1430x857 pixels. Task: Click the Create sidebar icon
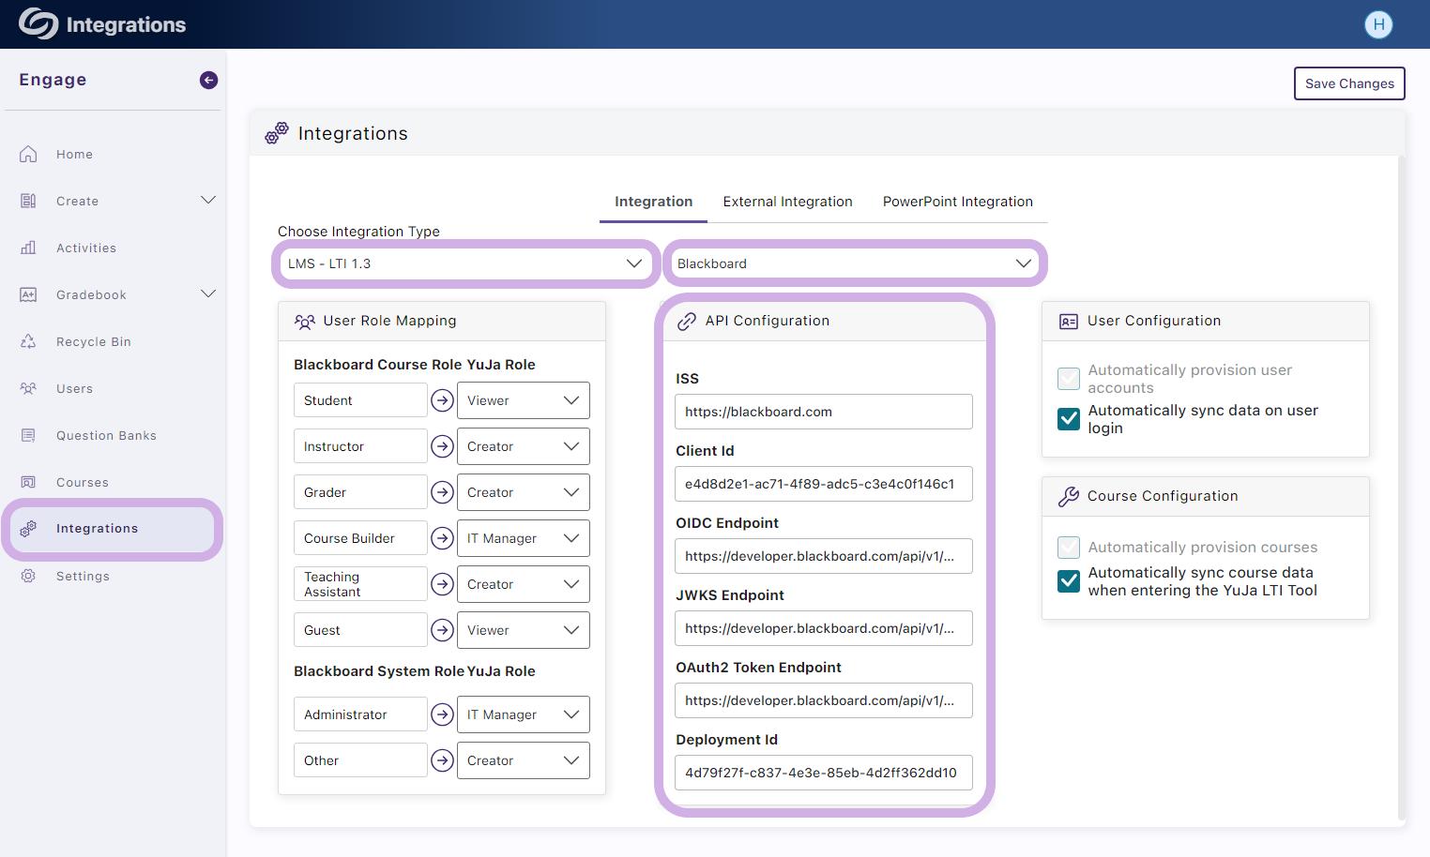(x=28, y=201)
